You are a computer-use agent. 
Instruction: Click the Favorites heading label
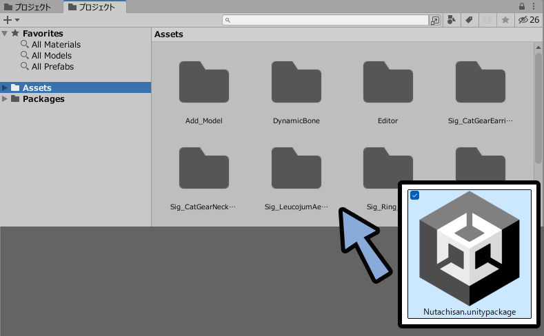click(43, 34)
